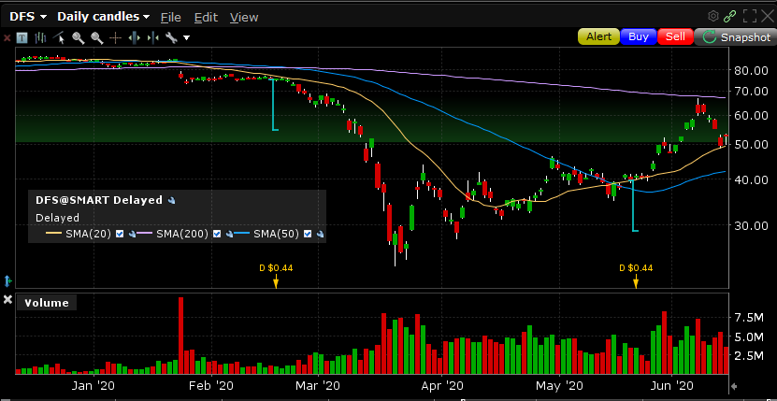The image size is (777, 401).
Task: Click wrench beside DFS@SMART Delayed
Action: [171, 201]
